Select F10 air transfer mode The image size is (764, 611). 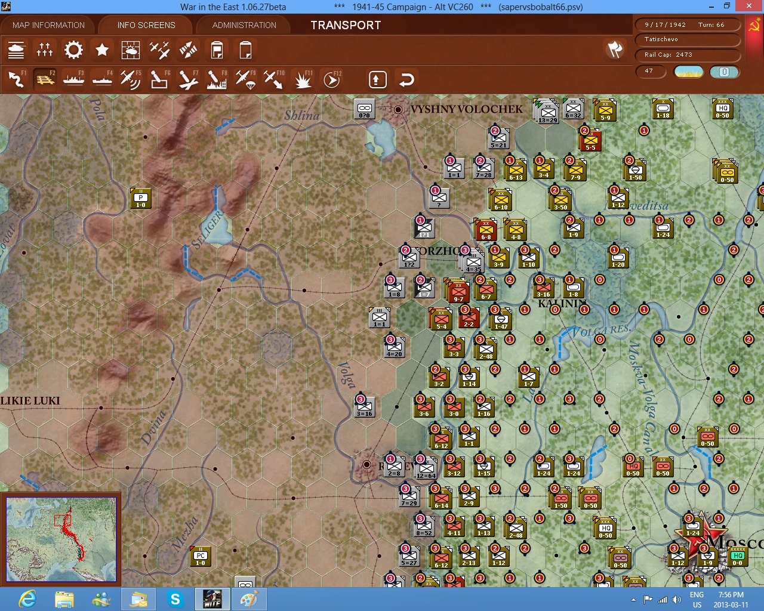[274, 79]
